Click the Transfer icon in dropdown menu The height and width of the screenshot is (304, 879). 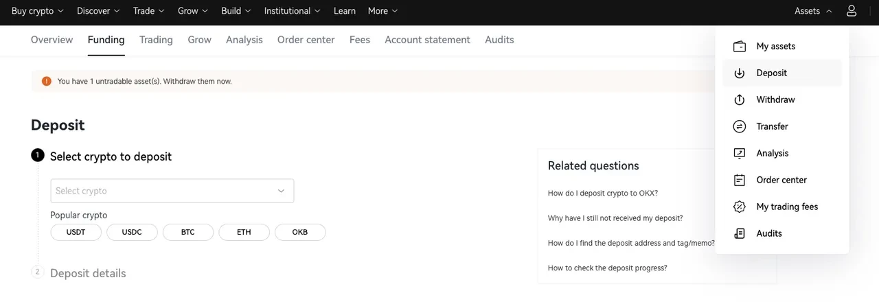[740, 126]
